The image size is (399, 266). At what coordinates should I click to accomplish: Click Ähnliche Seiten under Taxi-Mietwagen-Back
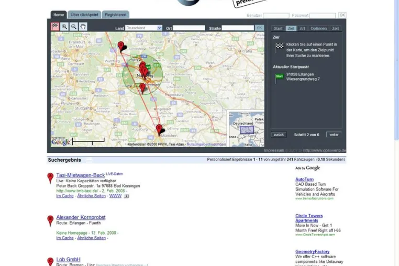[91, 196]
